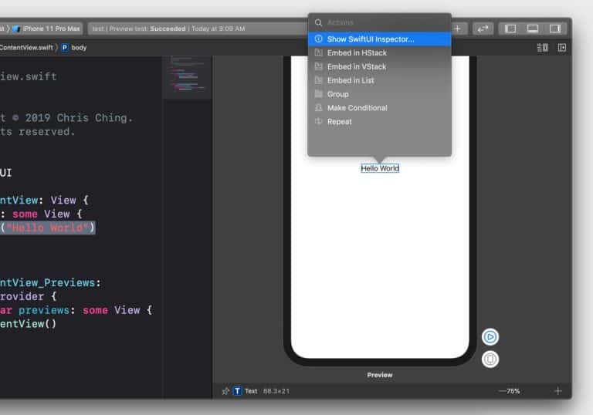Select the Group action
The height and width of the screenshot is (415, 593).
click(379, 94)
